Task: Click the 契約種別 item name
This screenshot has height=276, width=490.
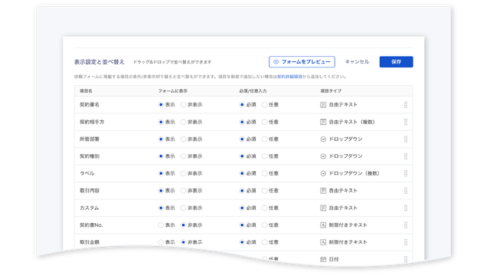Action: click(90, 156)
